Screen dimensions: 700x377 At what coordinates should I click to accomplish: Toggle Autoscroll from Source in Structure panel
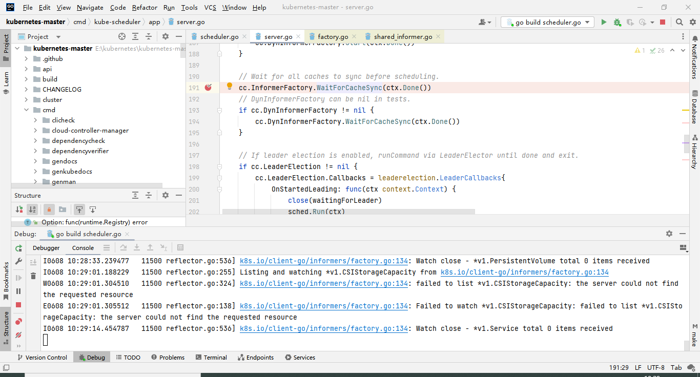click(93, 209)
